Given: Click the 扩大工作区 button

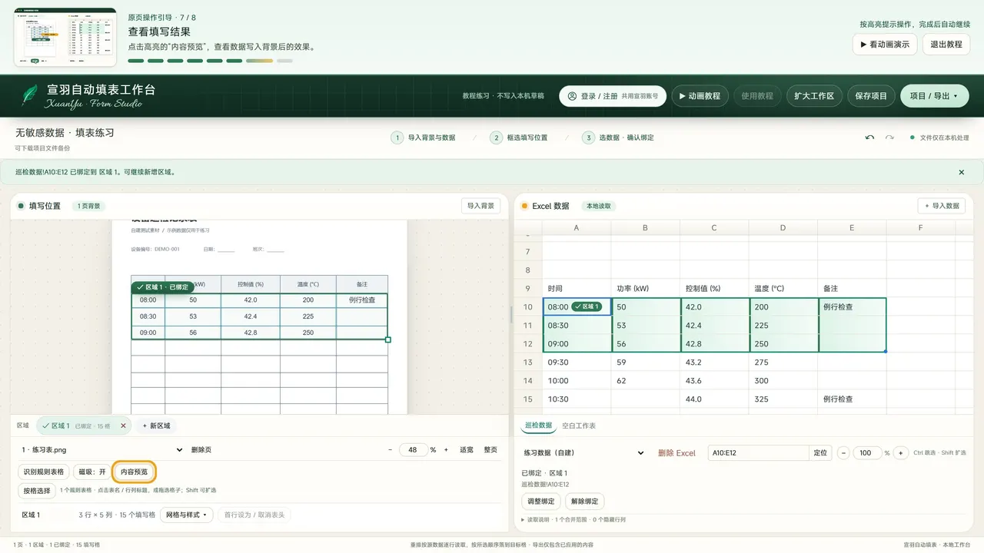Looking at the screenshot, I should pyautogui.click(x=814, y=96).
